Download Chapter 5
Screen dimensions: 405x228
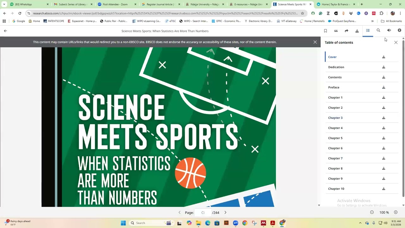point(383,138)
